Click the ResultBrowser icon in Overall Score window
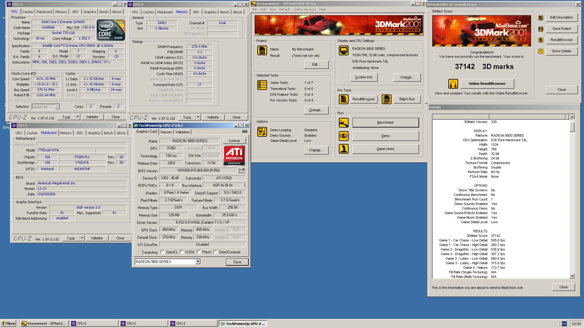The height and width of the screenshot is (328, 584). pyautogui.click(x=541, y=40)
